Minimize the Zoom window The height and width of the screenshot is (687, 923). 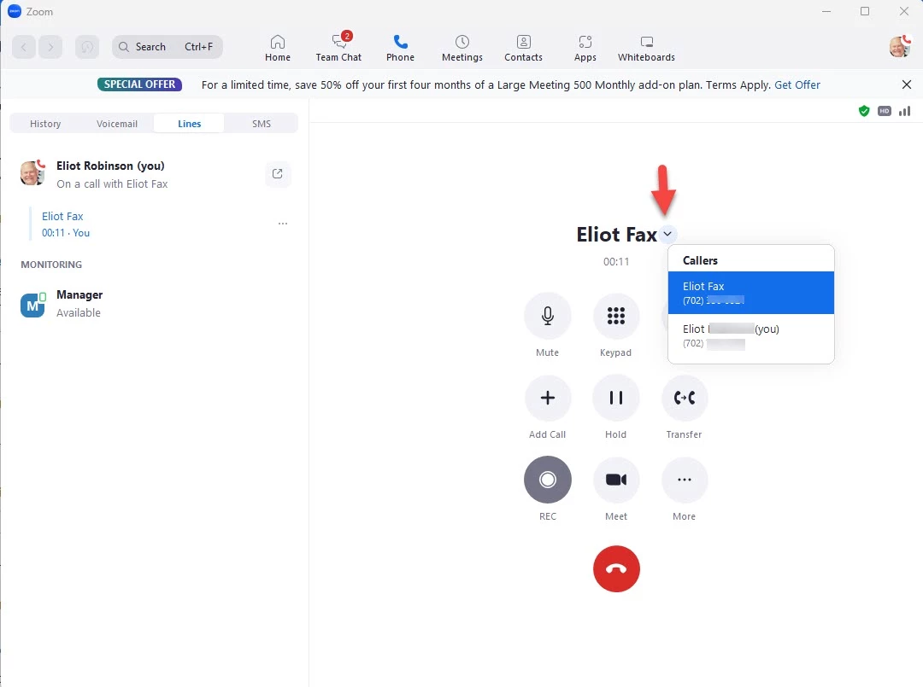[x=826, y=11]
